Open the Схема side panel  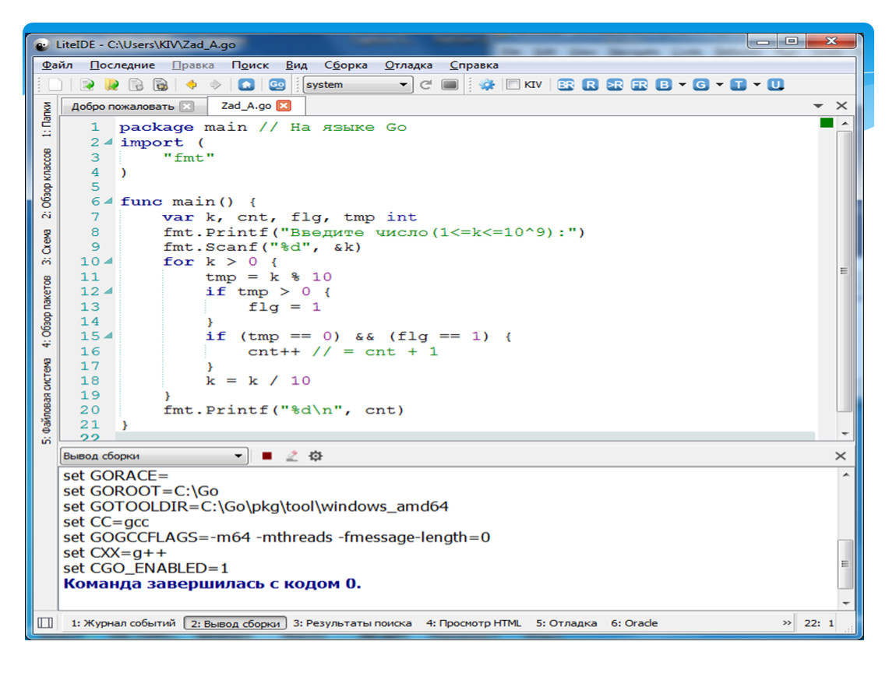pos(46,247)
